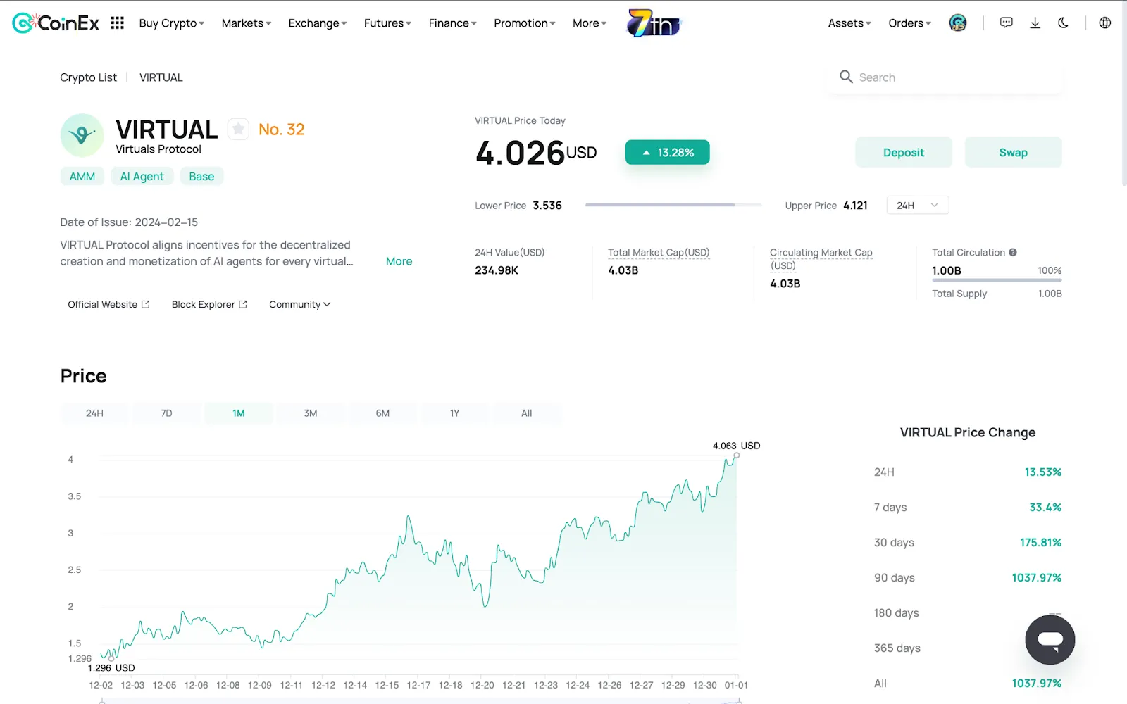1127x704 pixels.
Task: Click the 30 days 175.81% value
Action: (1040, 542)
